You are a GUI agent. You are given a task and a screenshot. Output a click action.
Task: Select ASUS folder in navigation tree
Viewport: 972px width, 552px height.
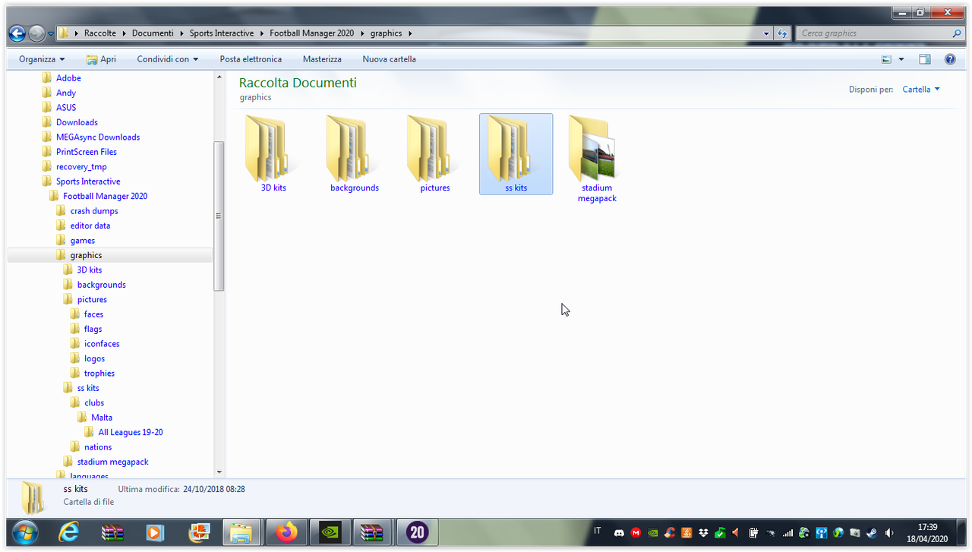tap(66, 108)
